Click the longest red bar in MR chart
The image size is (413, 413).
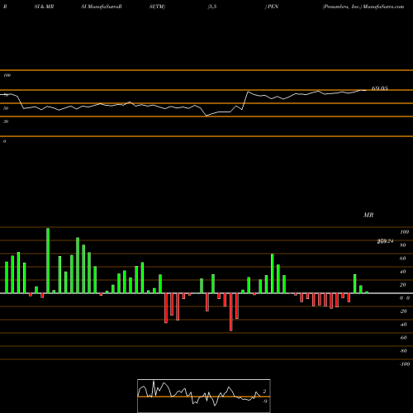point(231,312)
